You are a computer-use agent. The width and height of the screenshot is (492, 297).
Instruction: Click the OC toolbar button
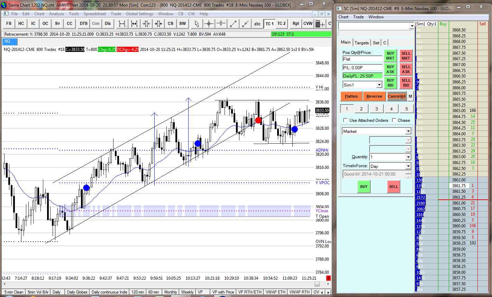pos(45,24)
